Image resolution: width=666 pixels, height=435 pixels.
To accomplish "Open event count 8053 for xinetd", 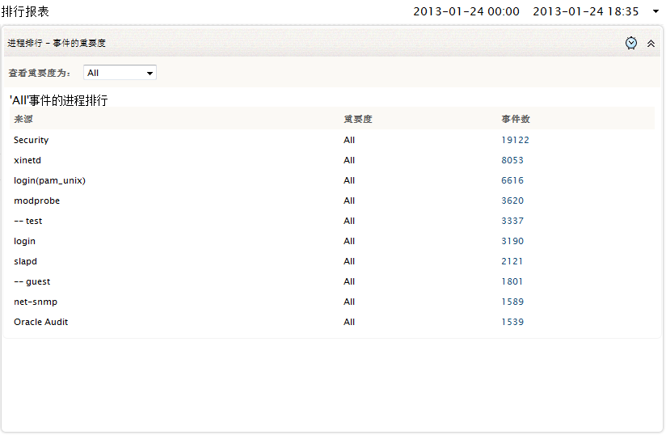I will (512, 160).
